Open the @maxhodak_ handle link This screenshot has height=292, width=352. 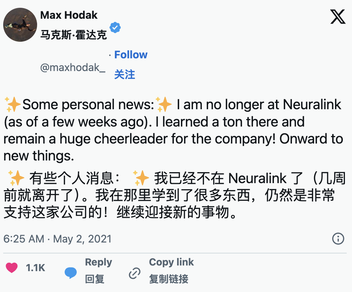tap(72, 67)
